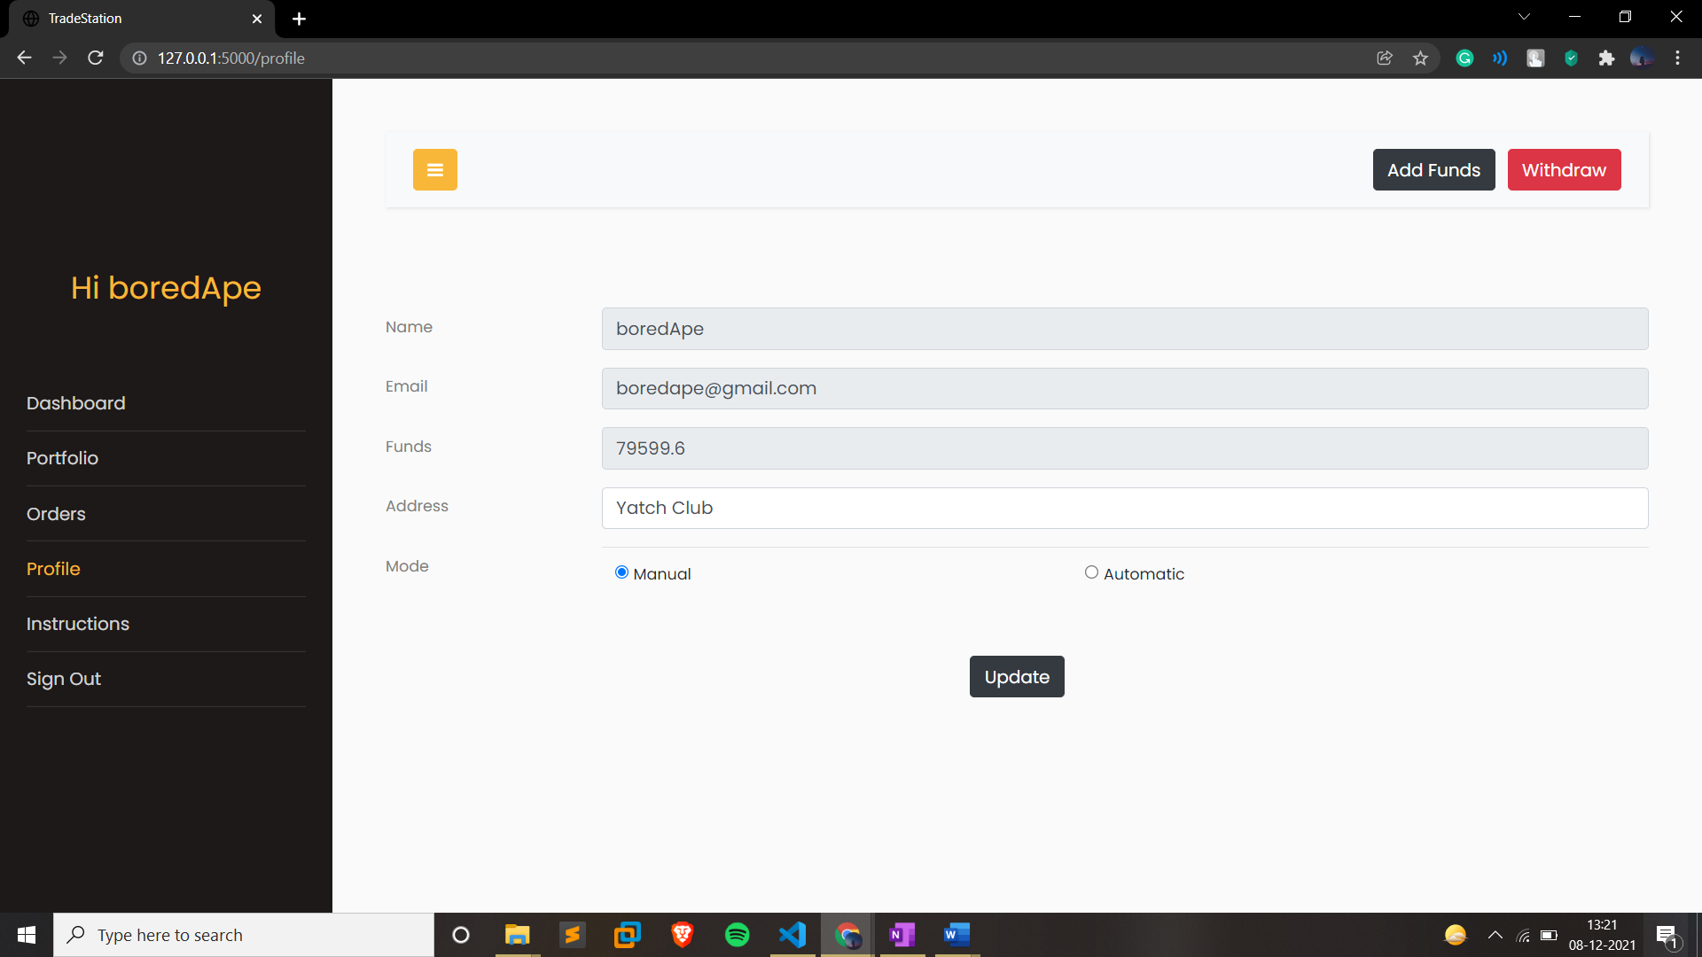
Task: Select the Automatic mode radio button
Action: point(1091,572)
